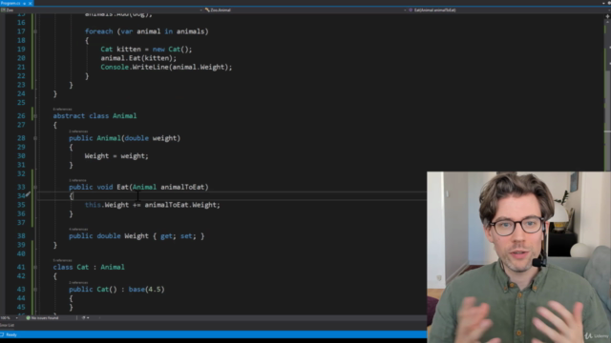611x343 pixels.
Task: Click the 'foreach' keyword on line 17
Action: tap(99, 31)
